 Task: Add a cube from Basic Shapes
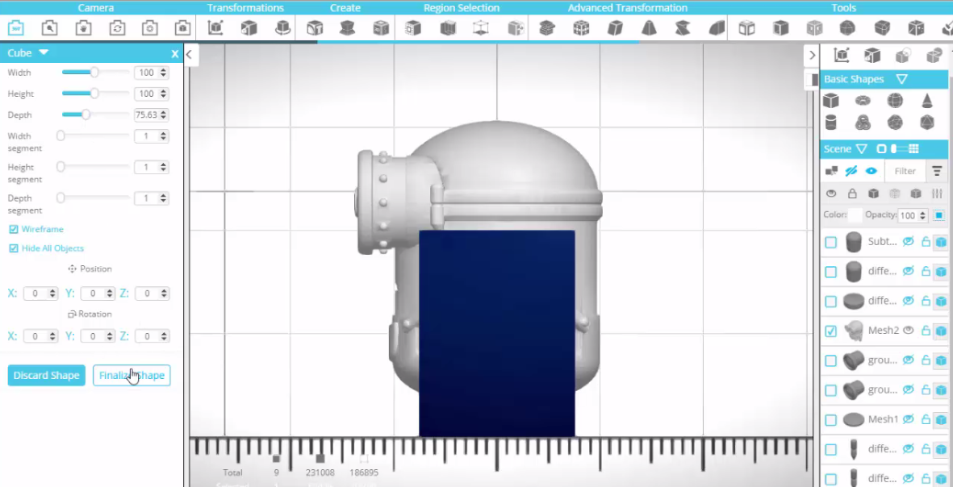click(x=831, y=100)
